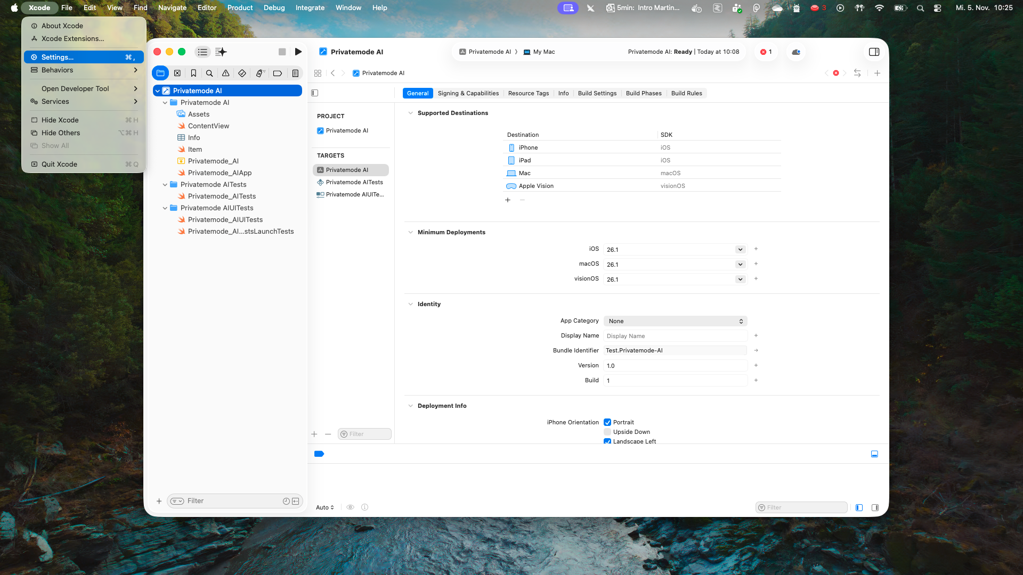Hide the project and targets list
The height and width of the screenshot is (575, 1023).
(x=315, y=93)
